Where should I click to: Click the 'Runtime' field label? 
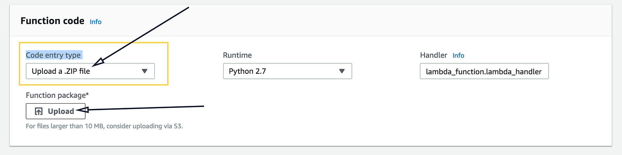click(x=237, y=55)
